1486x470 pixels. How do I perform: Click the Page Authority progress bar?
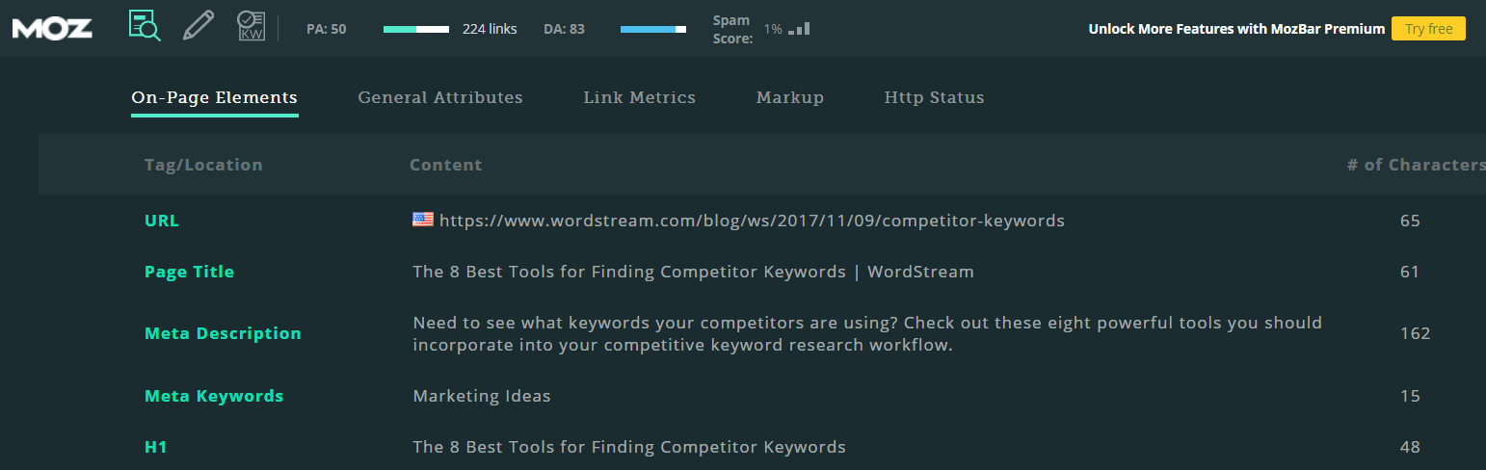coord(416,29)
